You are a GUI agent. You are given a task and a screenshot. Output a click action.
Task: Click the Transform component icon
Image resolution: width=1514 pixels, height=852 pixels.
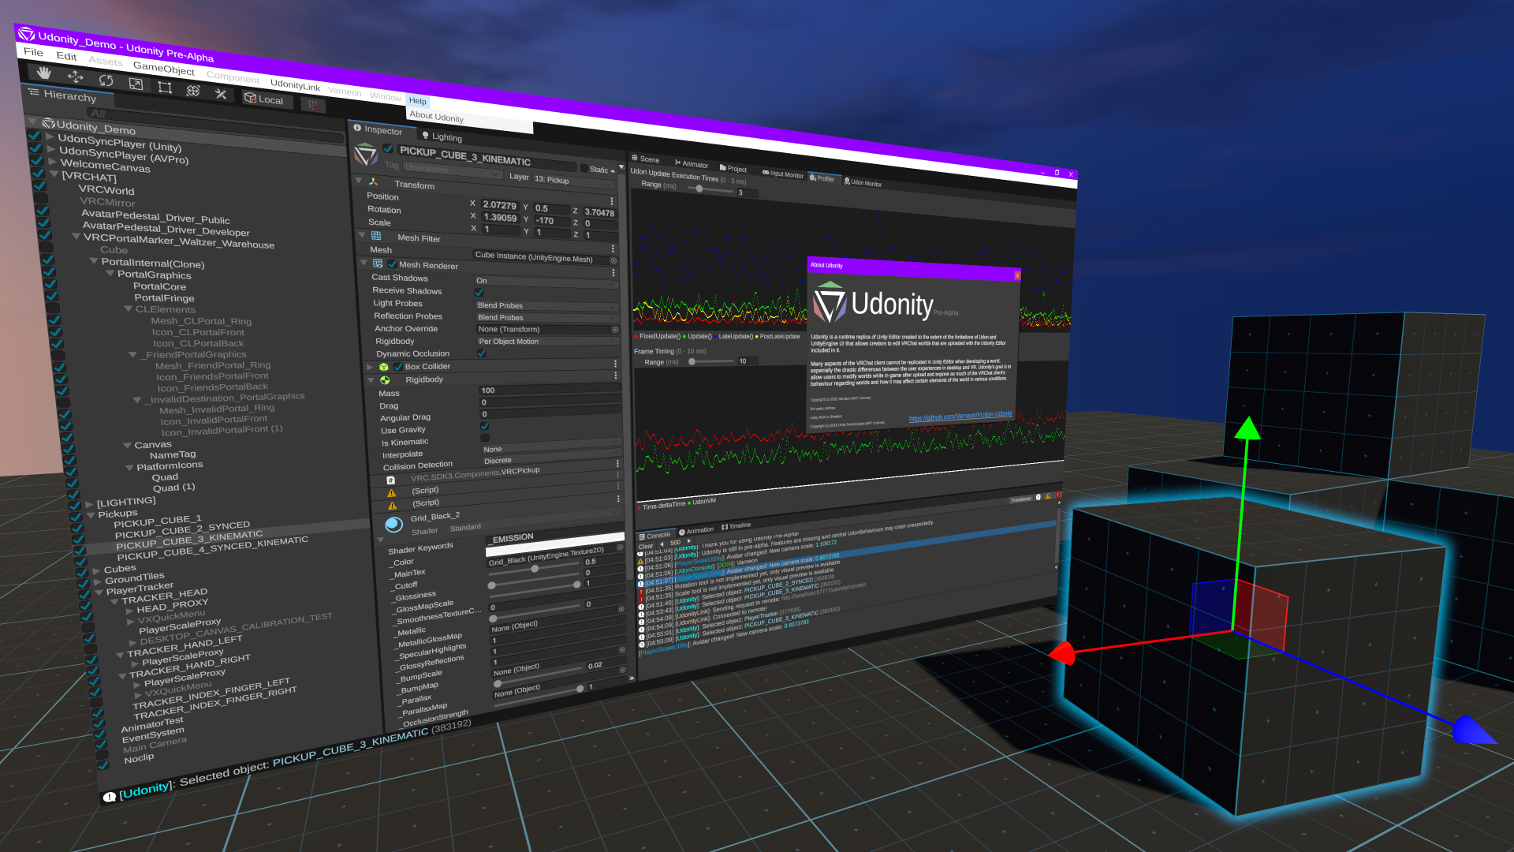374,182
